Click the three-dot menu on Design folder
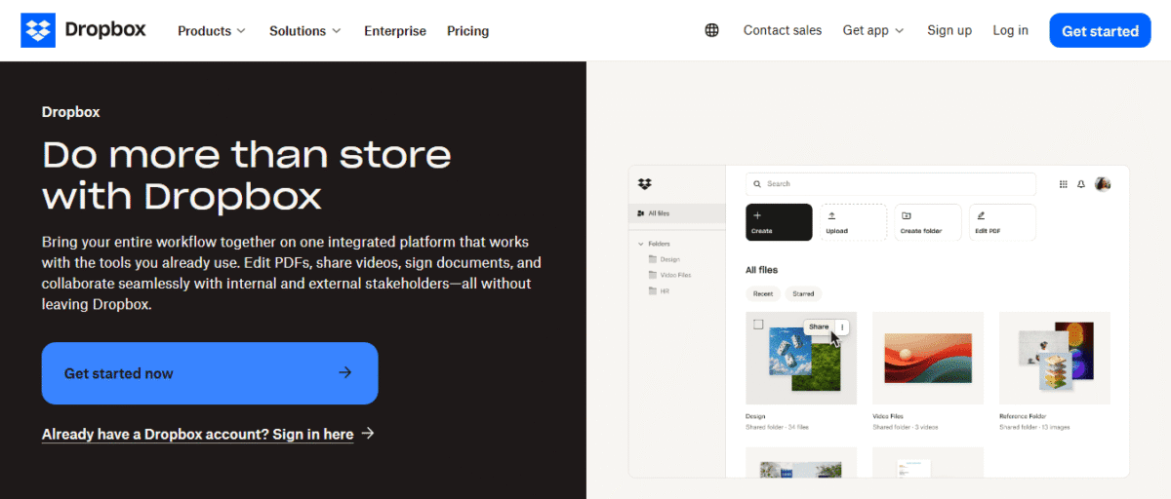1171x499 pixels. 842,327
